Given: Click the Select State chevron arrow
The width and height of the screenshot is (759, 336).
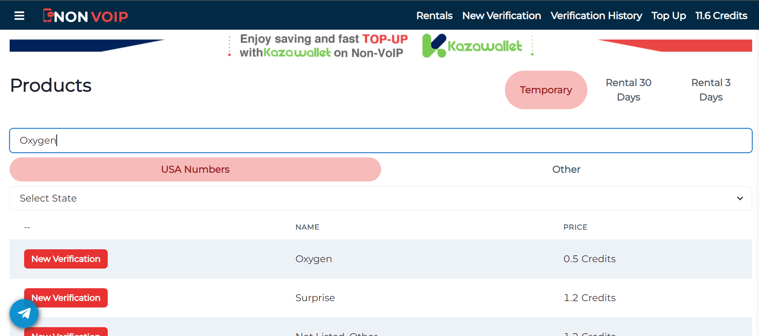Looking at the screenshot, I should point(739,198).
